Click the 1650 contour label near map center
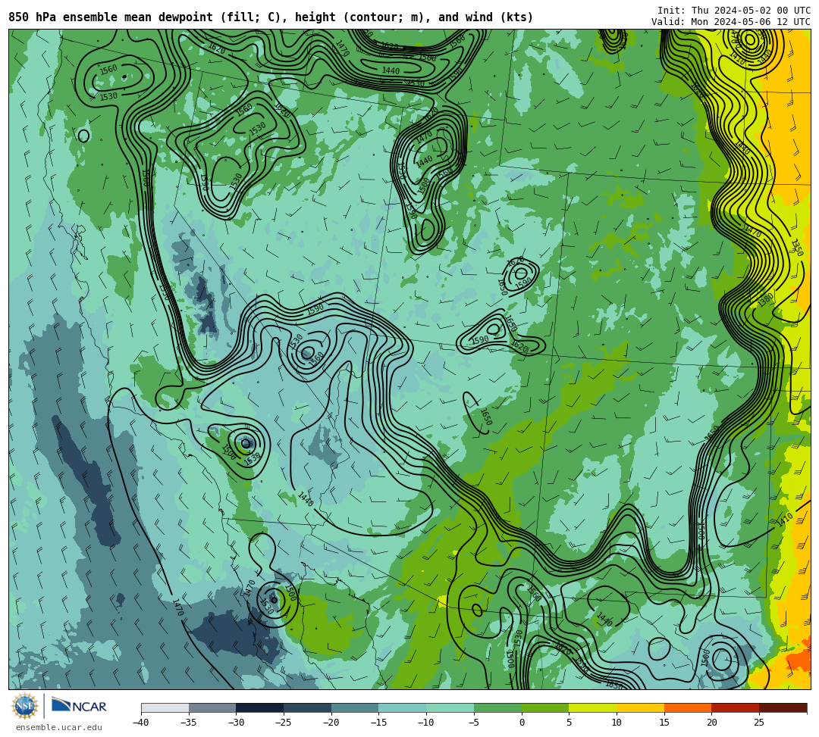This screenshot has height=737, width=819. [486, 417]
